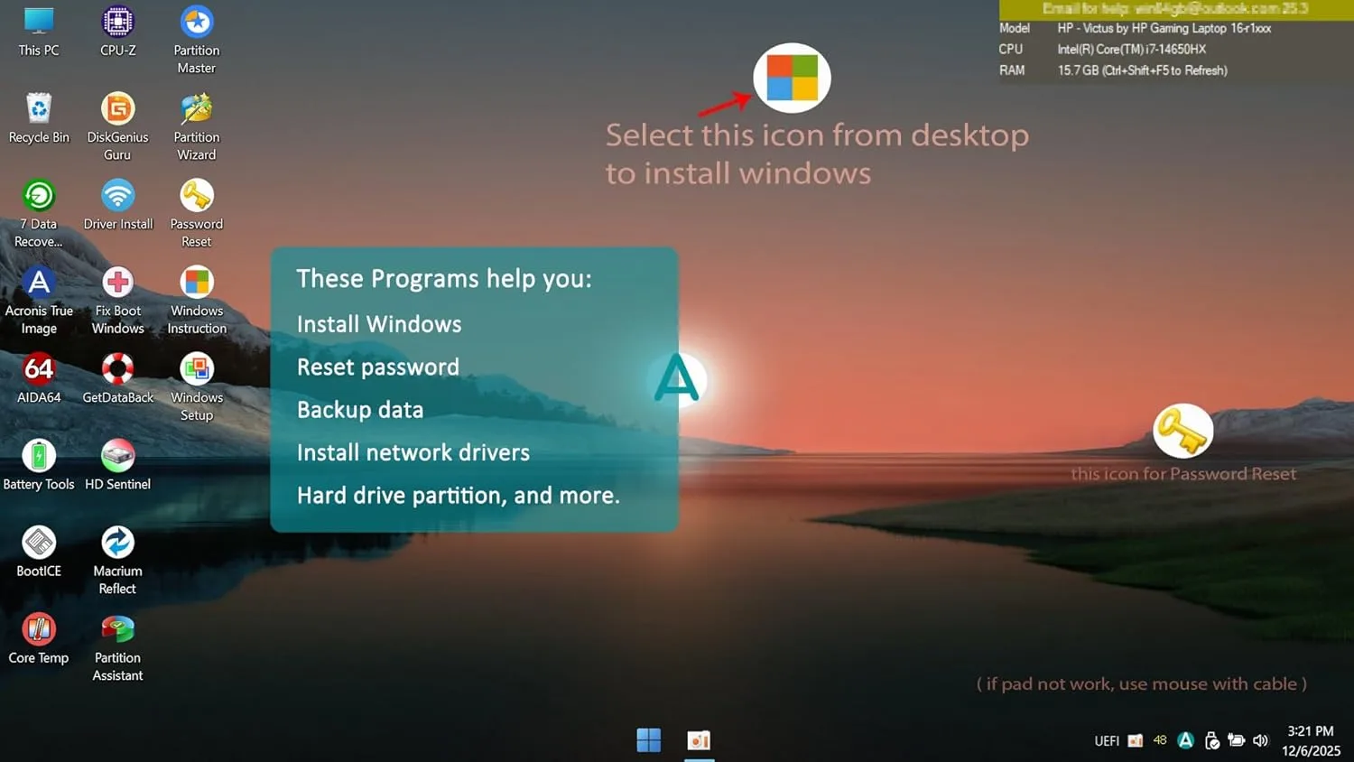
Task: Launch Fix Boot Windows tool
Action: point(117,283)
